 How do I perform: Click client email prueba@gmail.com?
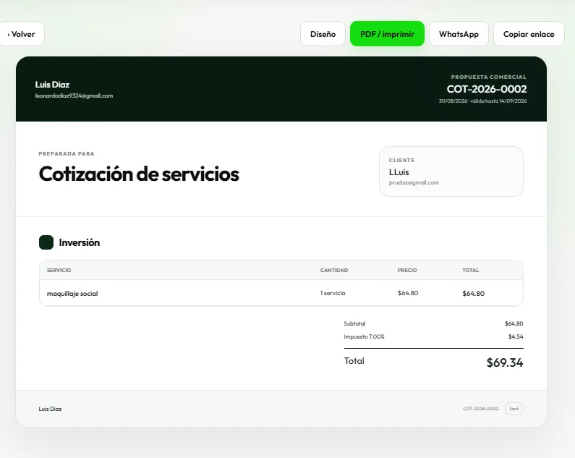coord(414,182)
